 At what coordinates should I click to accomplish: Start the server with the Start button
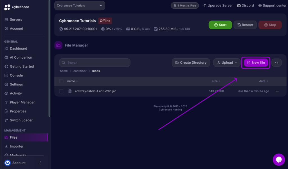click(x=220, y=25)
